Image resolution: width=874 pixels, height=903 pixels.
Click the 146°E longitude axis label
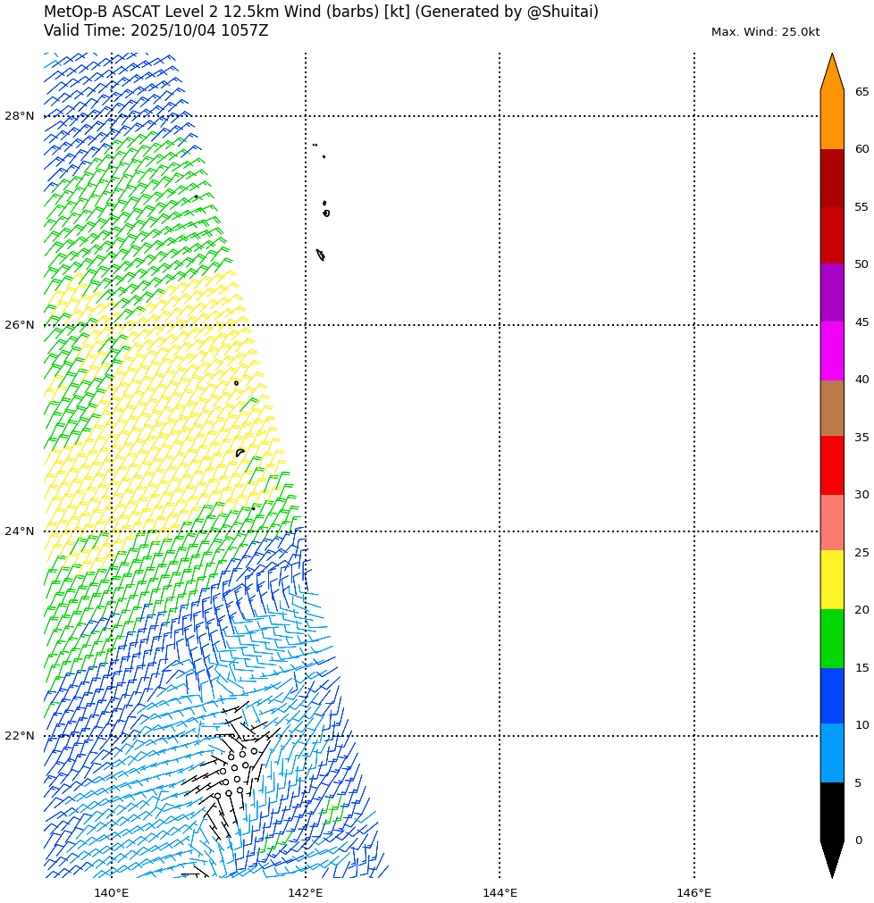click(693, 892)
